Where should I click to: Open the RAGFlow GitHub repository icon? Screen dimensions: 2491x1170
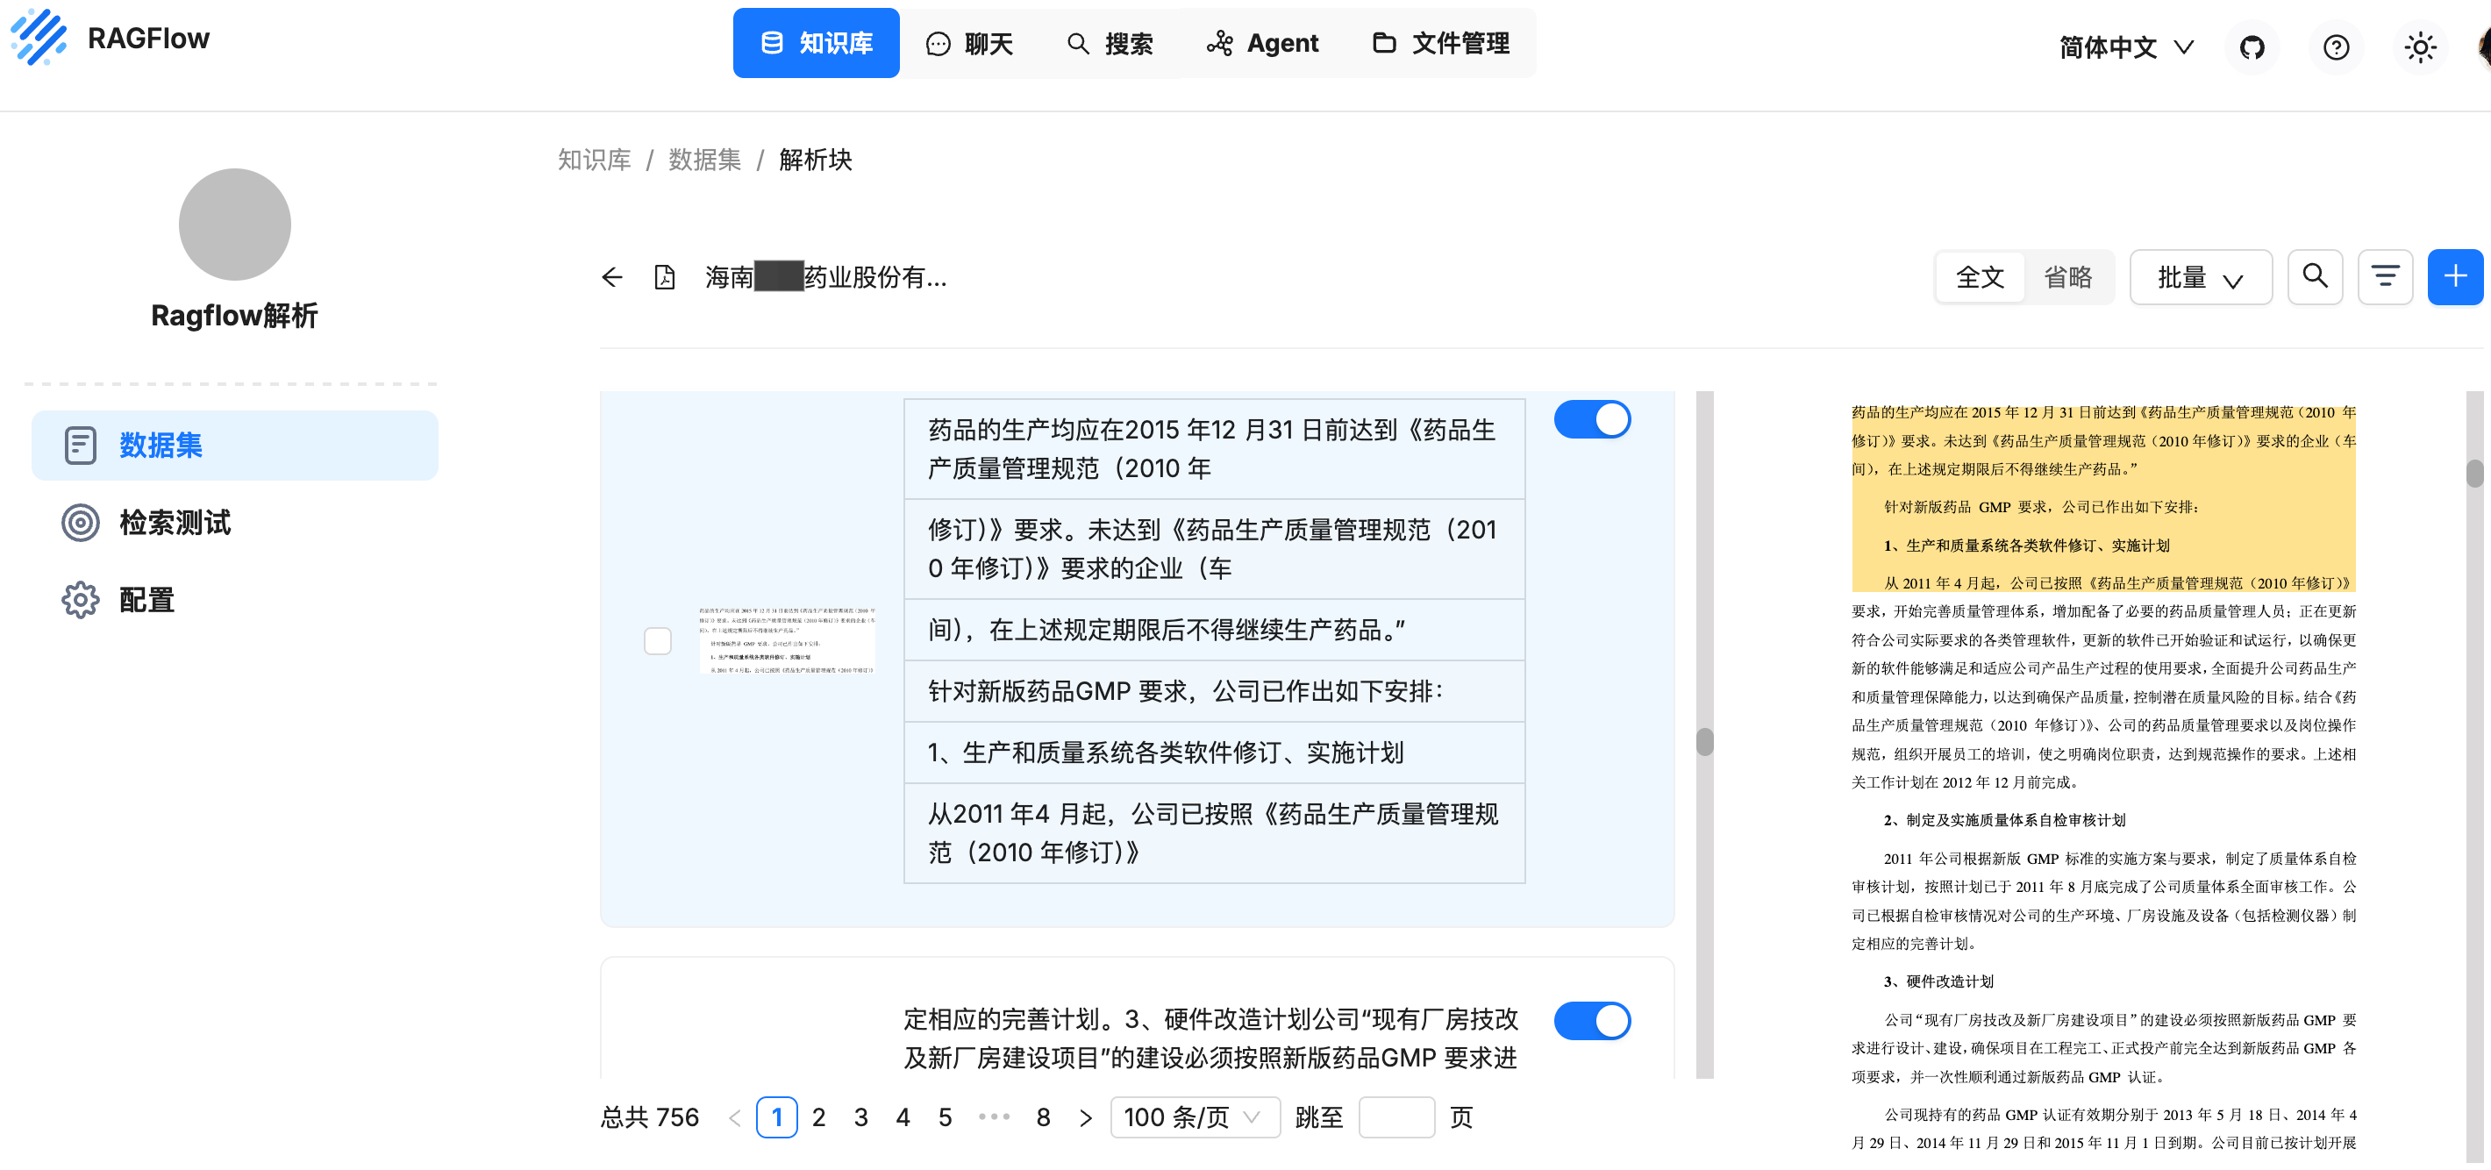[x=2252, y=46]
